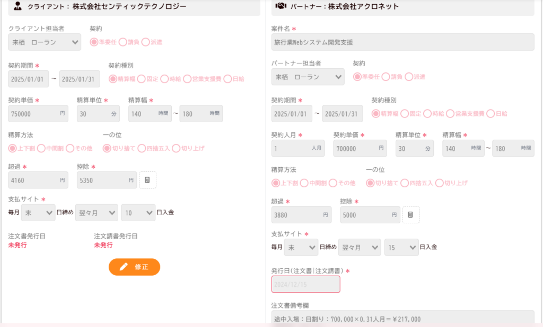Open partner payment day dropdown showing 15
The image size is (543, 327).
coord(401,247)
